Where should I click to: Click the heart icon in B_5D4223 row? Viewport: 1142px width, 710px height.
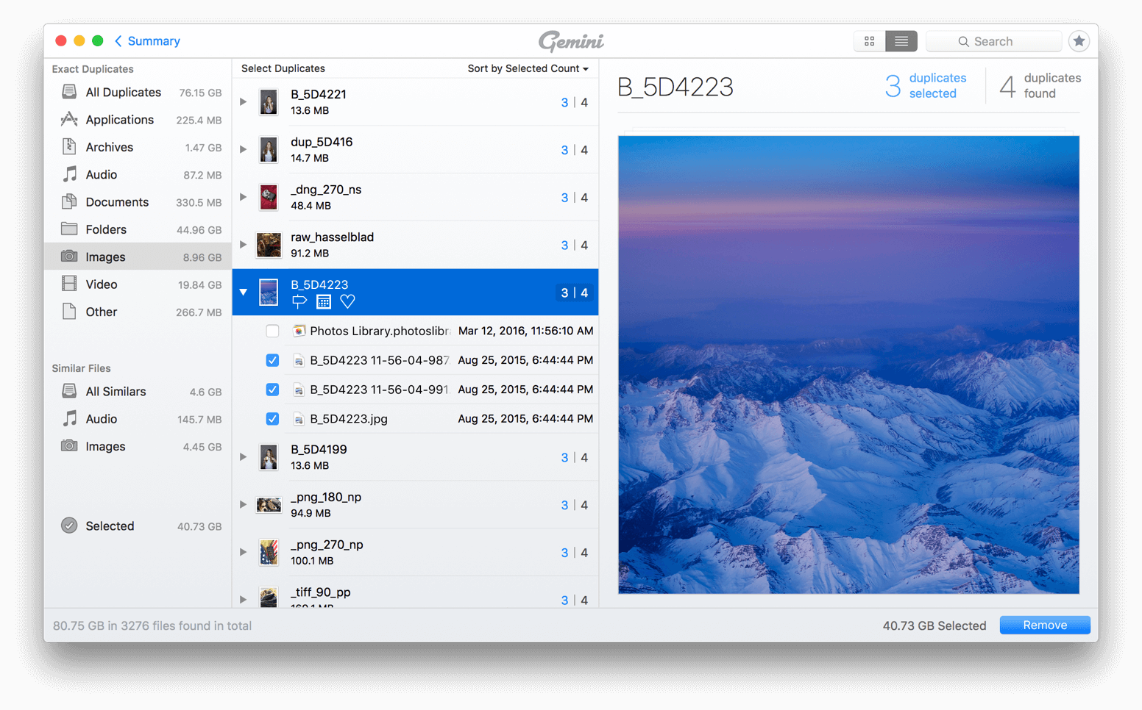pyautogui.click(x=347, y=301)
